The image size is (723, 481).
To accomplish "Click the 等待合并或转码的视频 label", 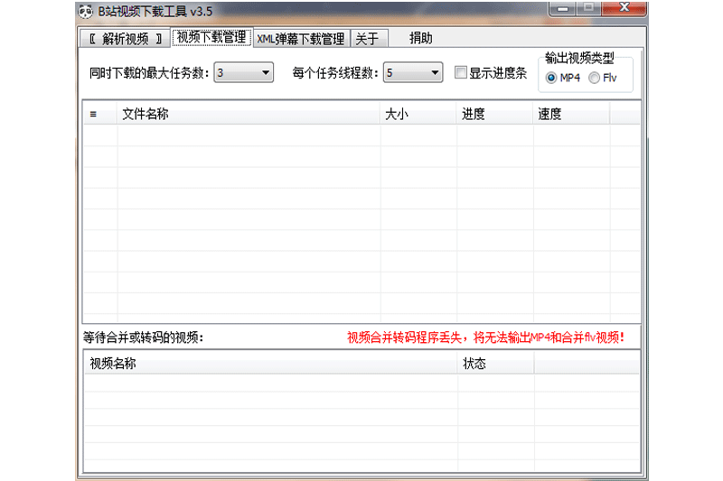I will (x=144, y=338).
